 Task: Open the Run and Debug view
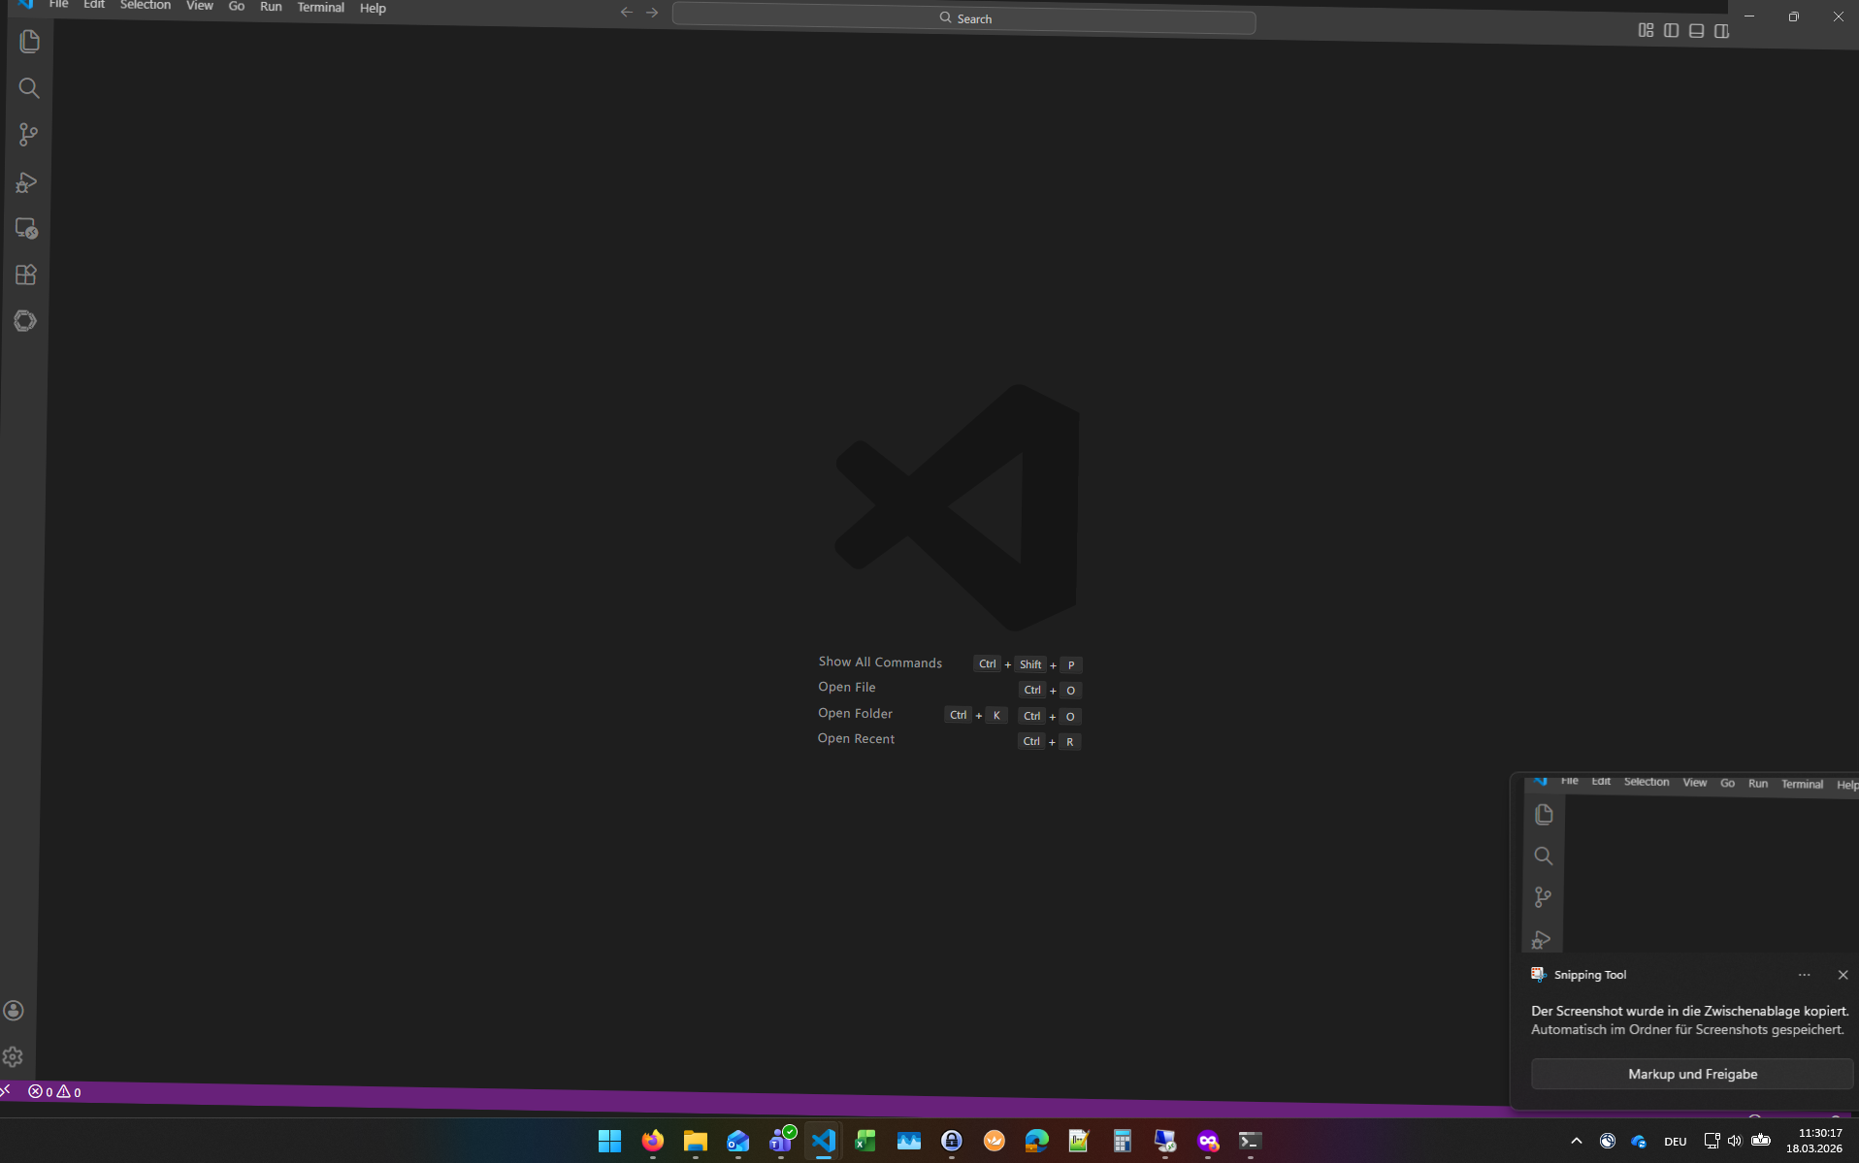point(27,182)
